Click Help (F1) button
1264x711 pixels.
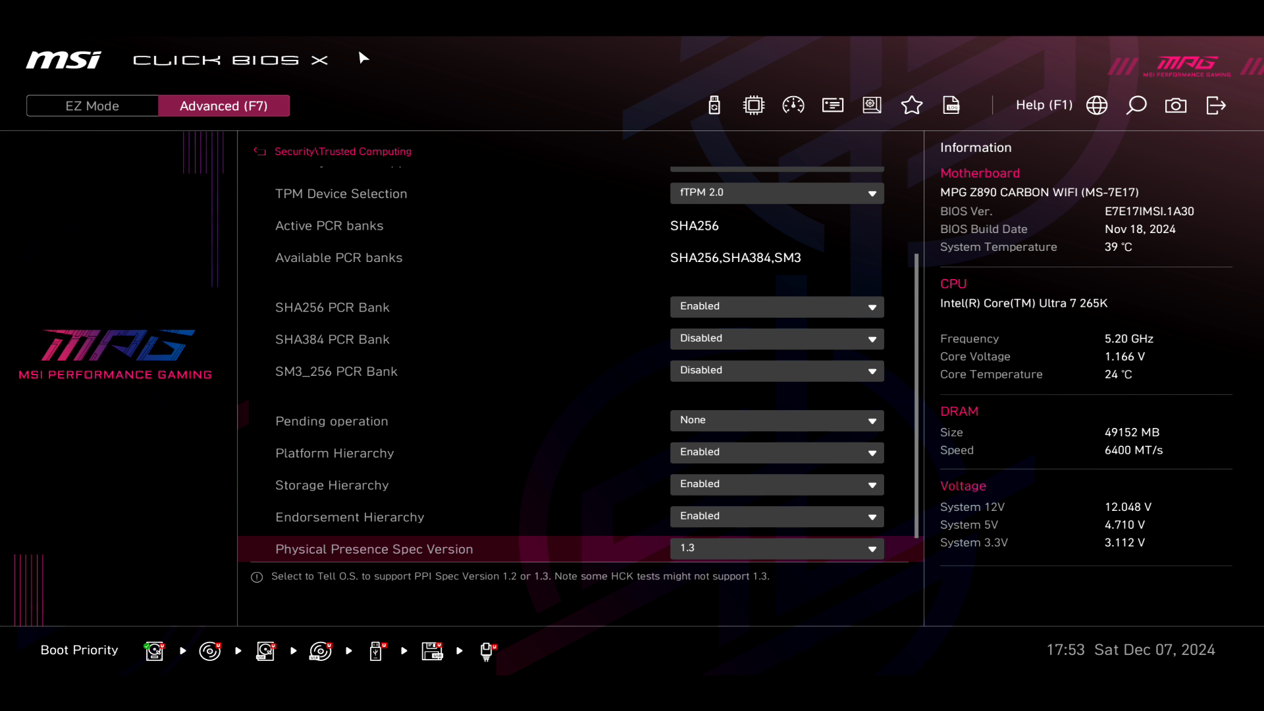[x=1043, y=105]
